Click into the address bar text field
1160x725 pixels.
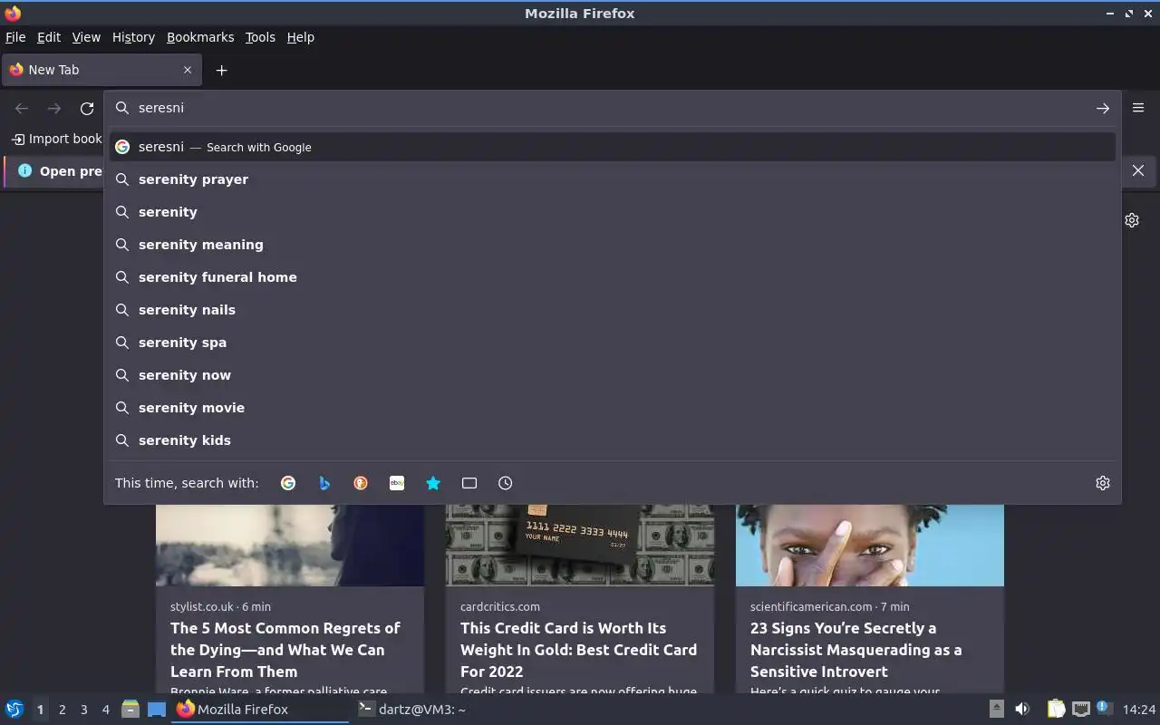[x=612, y=108]
